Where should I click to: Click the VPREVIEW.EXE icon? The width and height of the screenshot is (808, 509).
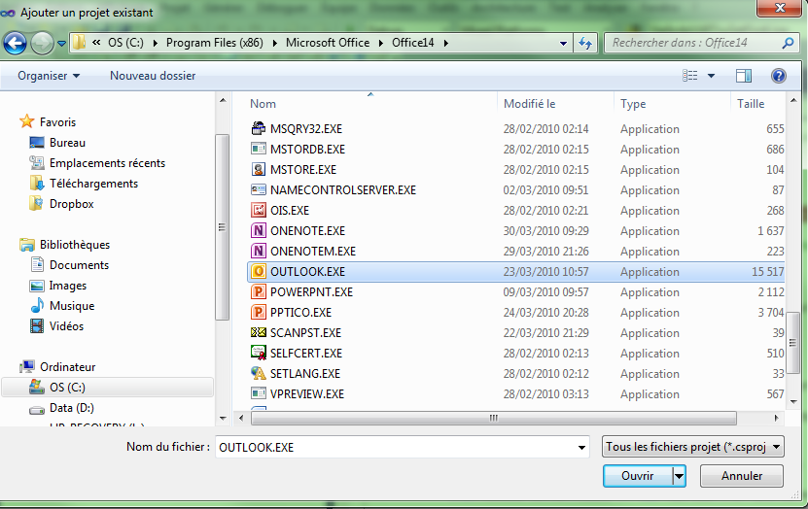coord(259,393)
